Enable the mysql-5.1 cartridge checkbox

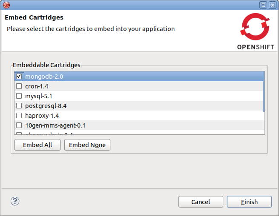pos(19,96)
